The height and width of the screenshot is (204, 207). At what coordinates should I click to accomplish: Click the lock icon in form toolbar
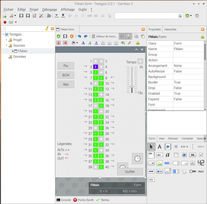138,43
